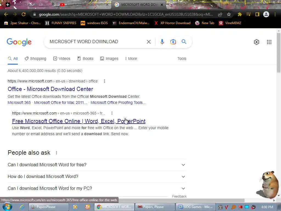The width and height of the screenshot is (281, 211).
Task: Open the windows ISOS bookmark
Action: coord(94,23)
